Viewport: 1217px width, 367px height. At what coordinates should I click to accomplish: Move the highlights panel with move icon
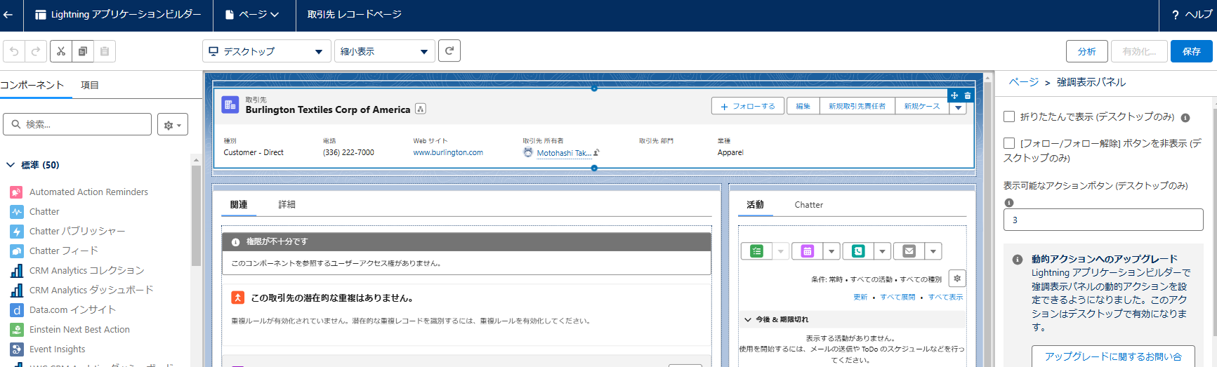(954, 95)
